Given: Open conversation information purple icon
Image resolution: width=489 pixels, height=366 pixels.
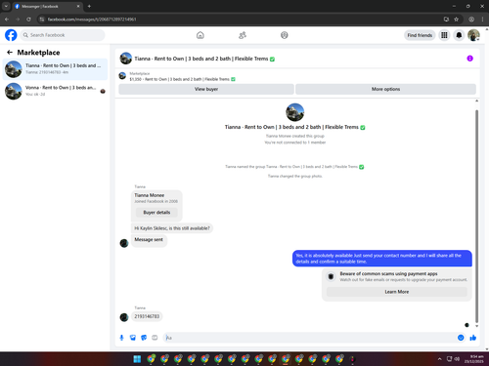Looking at the screenshot, I should 469,59.
